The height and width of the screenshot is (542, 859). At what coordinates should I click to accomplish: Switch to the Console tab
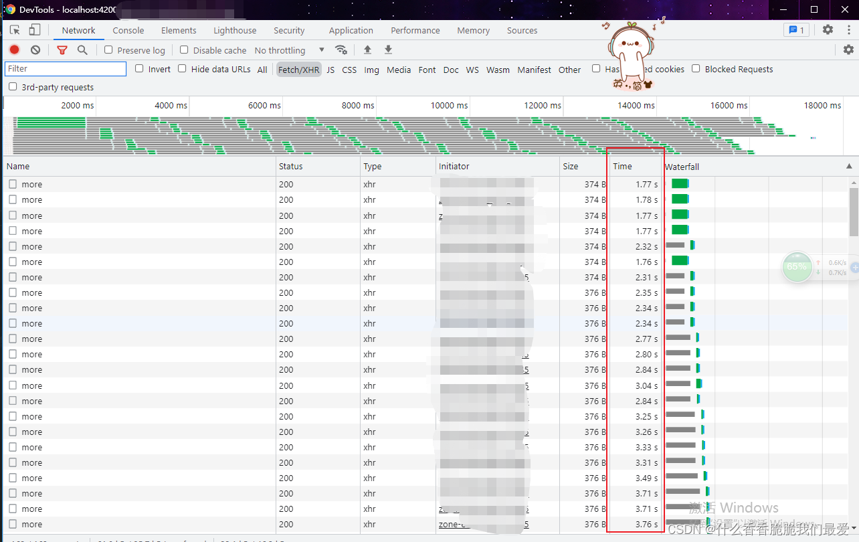pyautogui.click(x=128, y=30)
